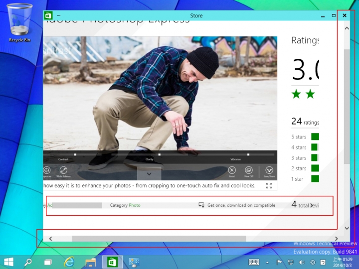Viewport: 359px width, 269px height.
Task: Click the Reset icon in screenshot
Action: (x=232, y=170)
